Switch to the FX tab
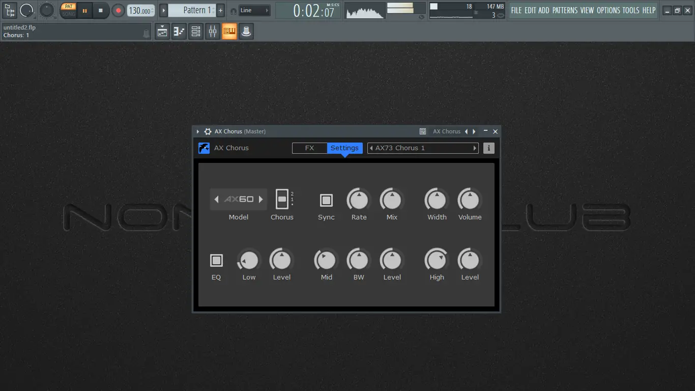The height and width of the screenshot is (391, 695). pyautogui.click(x=309, y=148)
